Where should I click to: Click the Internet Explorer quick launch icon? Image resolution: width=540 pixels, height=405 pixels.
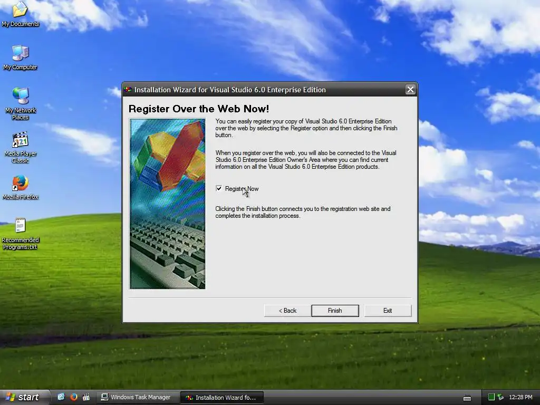[61, 397]
